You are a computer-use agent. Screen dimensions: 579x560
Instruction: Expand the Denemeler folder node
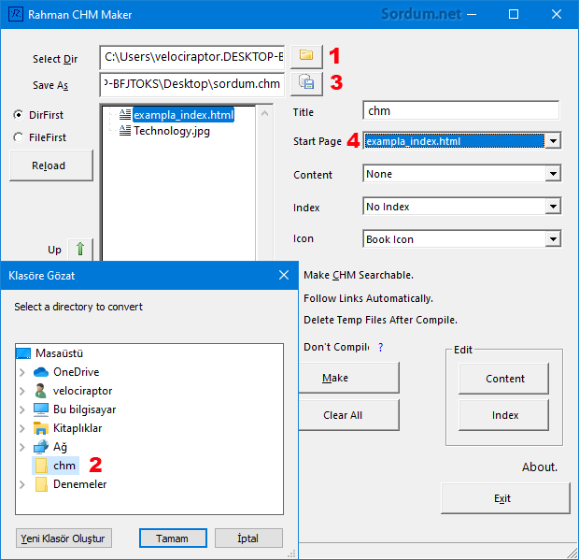coord(22,484)
